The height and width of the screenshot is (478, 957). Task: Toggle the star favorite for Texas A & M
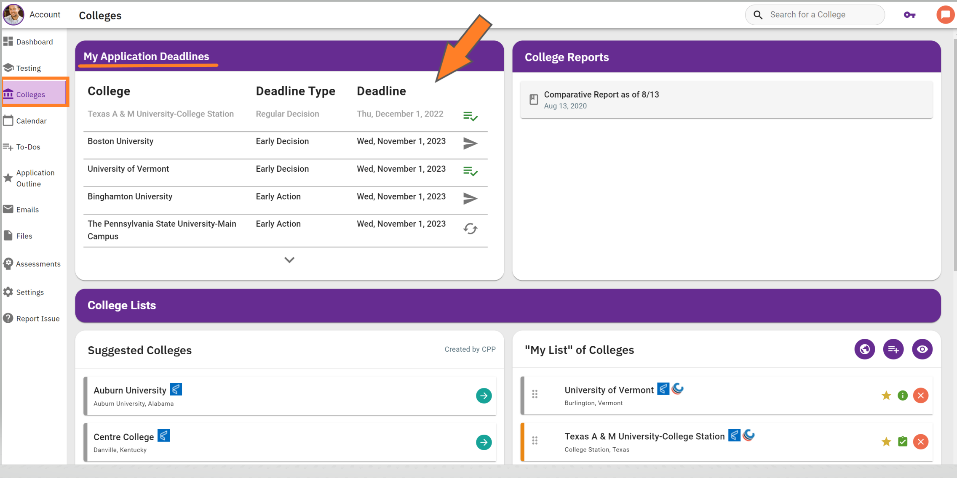tap(886, 442)
